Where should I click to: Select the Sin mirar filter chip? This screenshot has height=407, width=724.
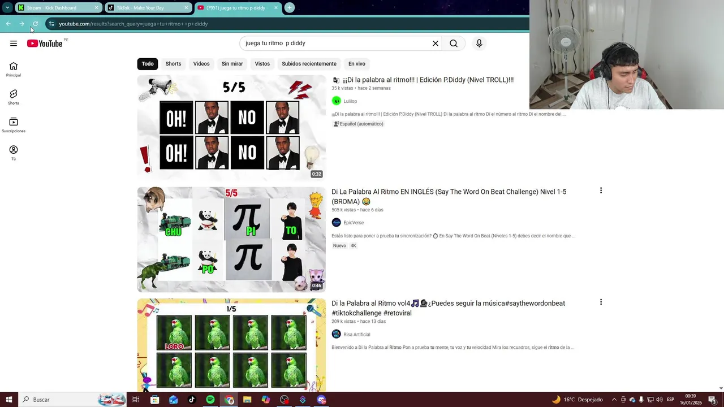tap(232, 64)
